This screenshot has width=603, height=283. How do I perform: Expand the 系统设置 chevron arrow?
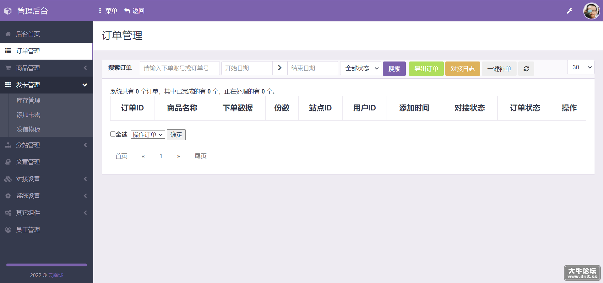(85, 196)
